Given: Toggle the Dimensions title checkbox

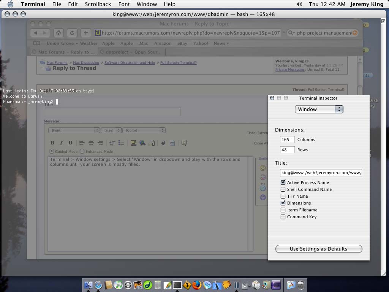Looking at the screenshot, I should coord(283,203).
